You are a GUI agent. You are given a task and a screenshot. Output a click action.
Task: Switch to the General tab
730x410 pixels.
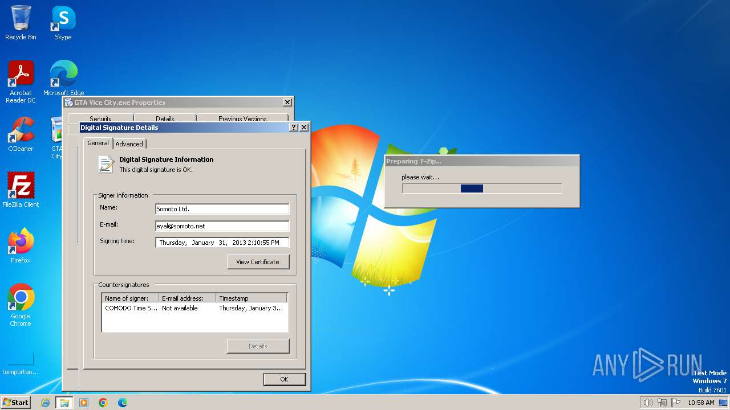(98, 143)
